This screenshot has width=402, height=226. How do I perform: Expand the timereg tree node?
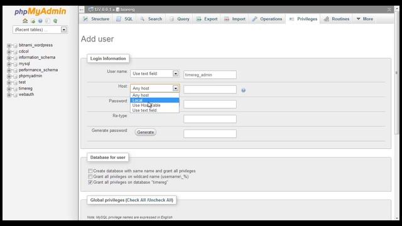tap(9, 89)
